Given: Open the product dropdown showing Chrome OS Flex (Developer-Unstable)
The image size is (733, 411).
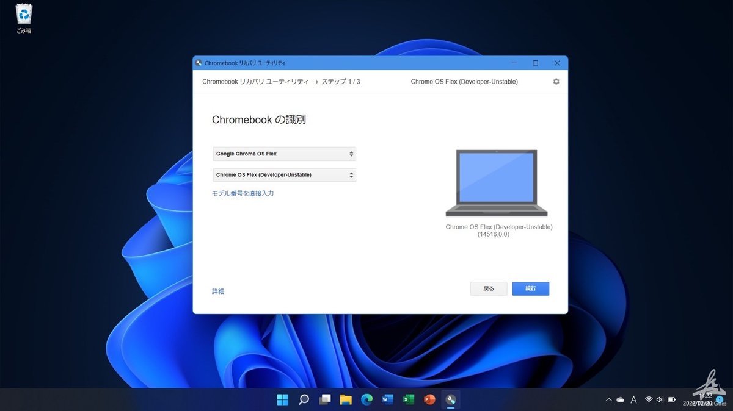Looking at the screenshot, I should click(x=284, y=175).
